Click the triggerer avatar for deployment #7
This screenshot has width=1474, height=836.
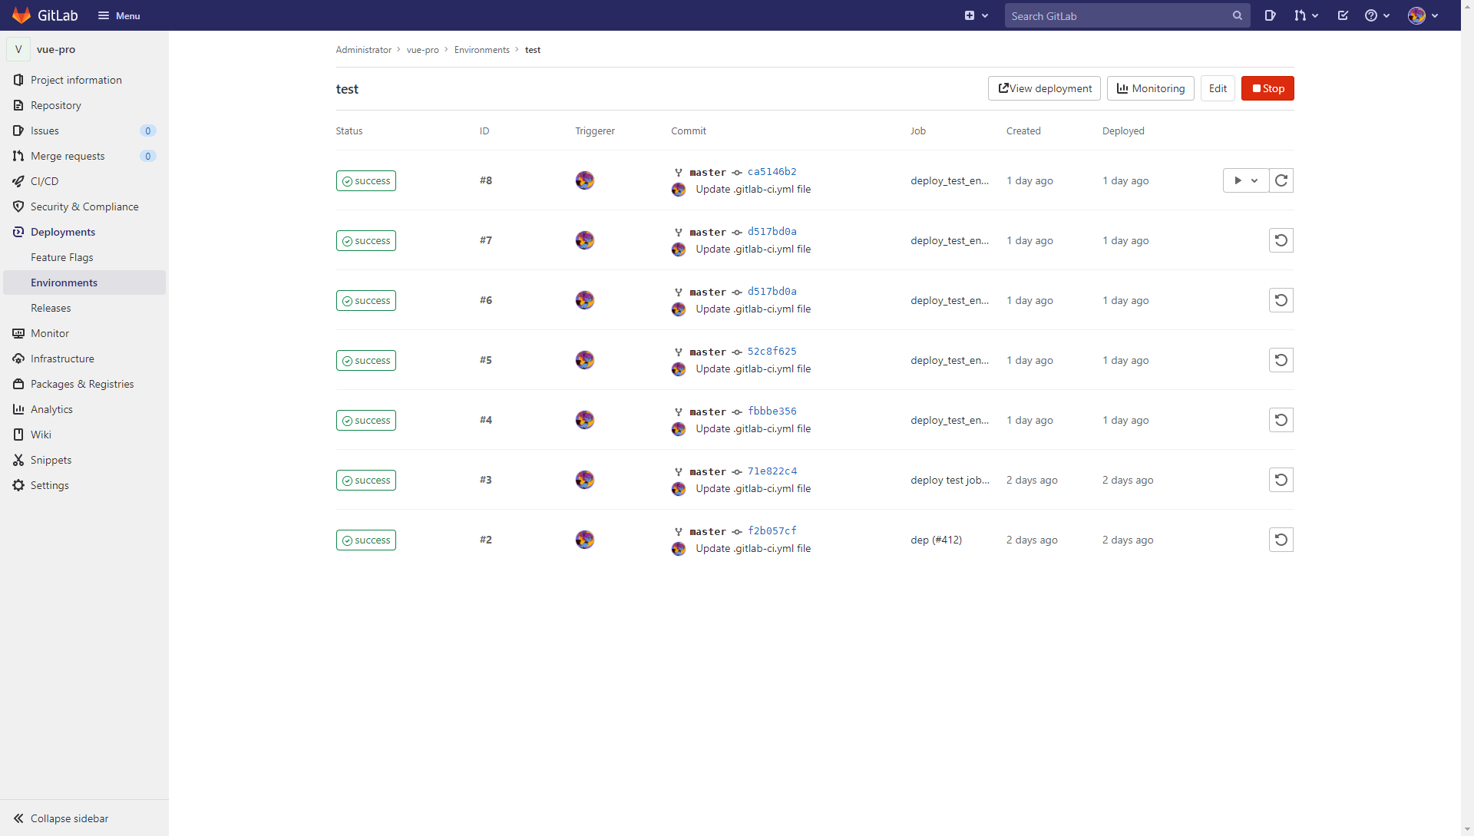coord(584,240)
